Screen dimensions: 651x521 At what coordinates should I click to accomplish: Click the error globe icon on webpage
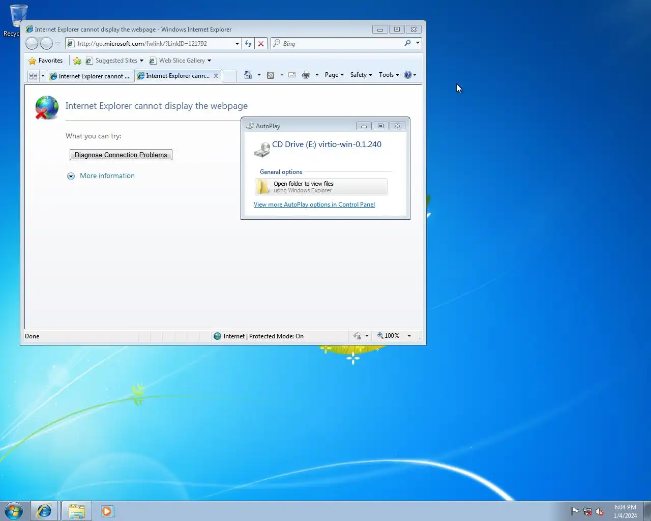point(46,108)
